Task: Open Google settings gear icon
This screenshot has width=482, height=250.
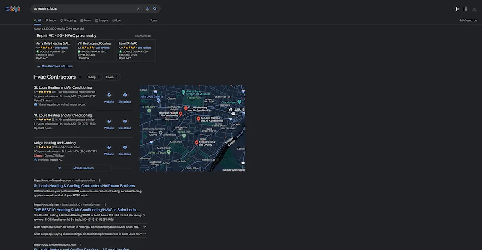Action: pos(456,9)
